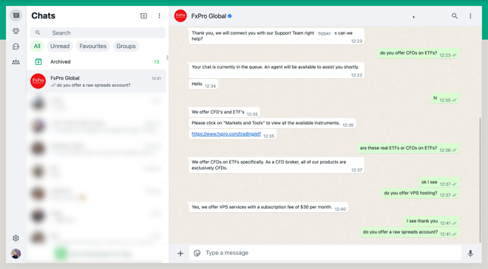
Task: Open the chat list three-dot menu
Action: [x=160, y=15]
